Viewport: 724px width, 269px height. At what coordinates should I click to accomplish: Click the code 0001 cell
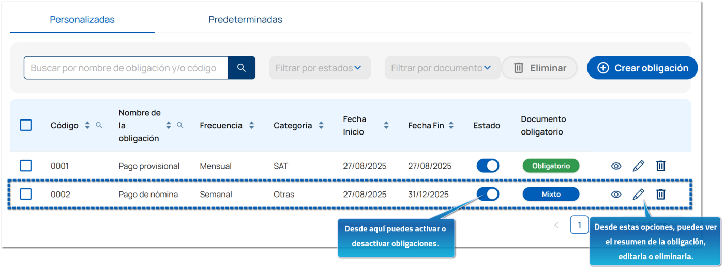click(x=59, y=166)
